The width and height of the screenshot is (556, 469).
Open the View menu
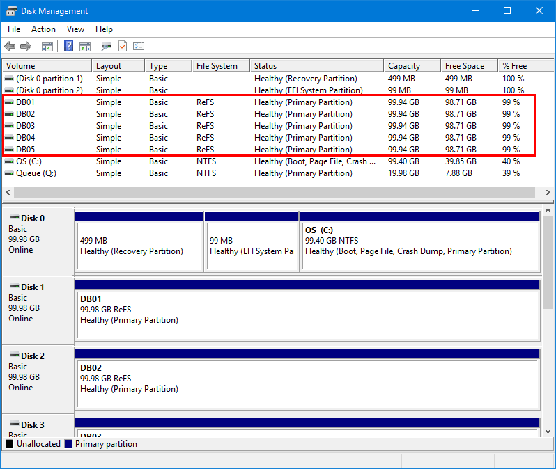pyautogui.click(x=75, y=29)
